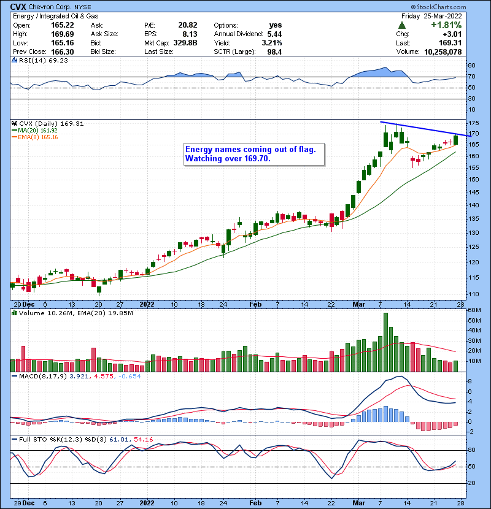Select the Open price 165.22

(x=63, y=25)
